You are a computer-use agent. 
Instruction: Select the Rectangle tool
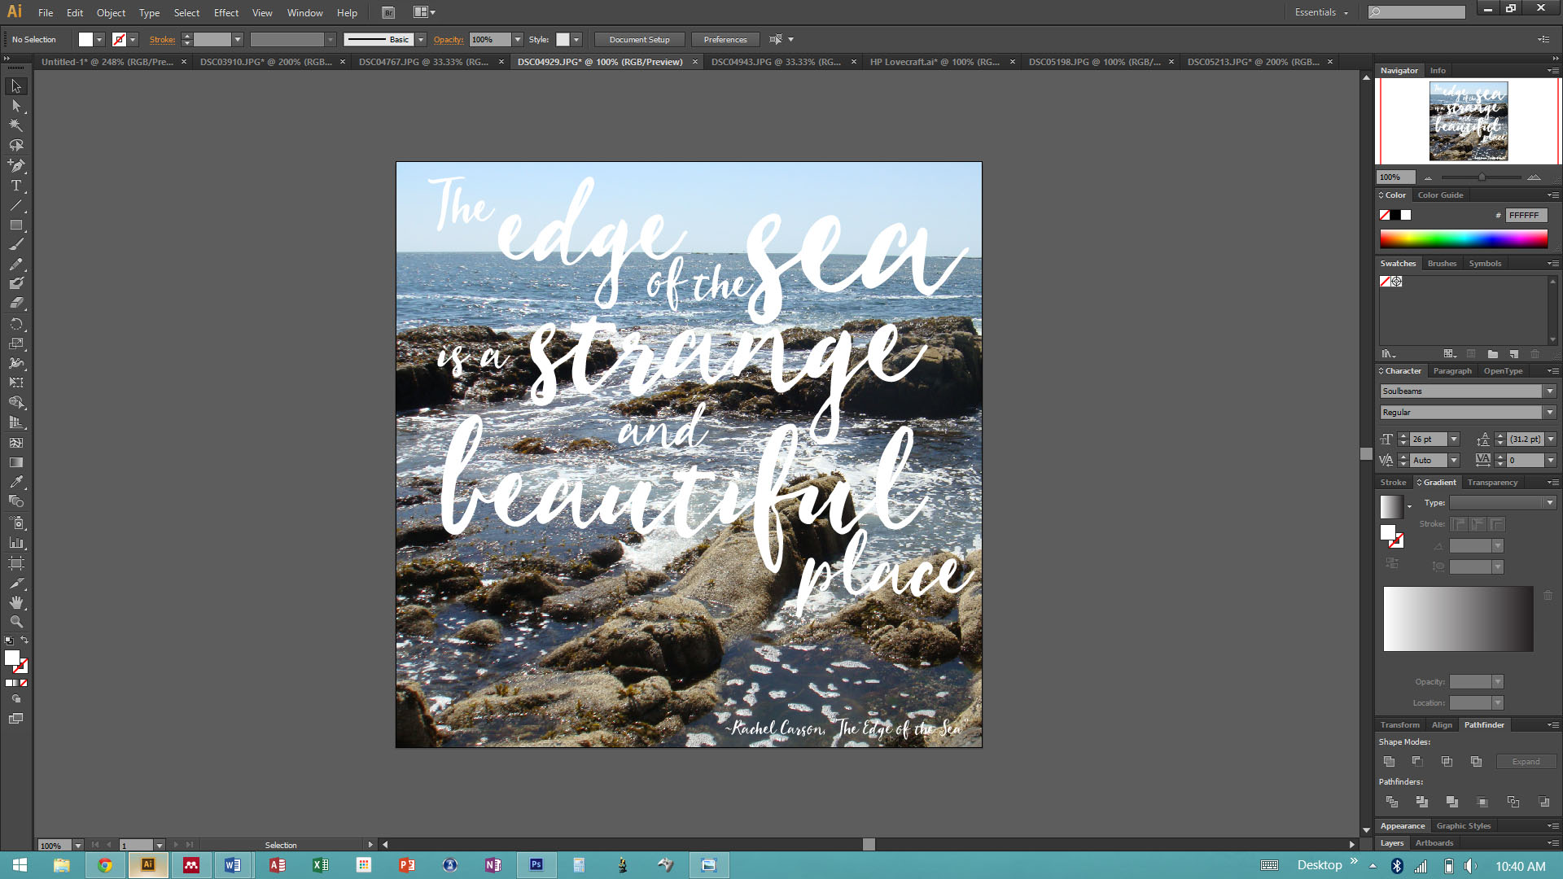click(16, 225)
